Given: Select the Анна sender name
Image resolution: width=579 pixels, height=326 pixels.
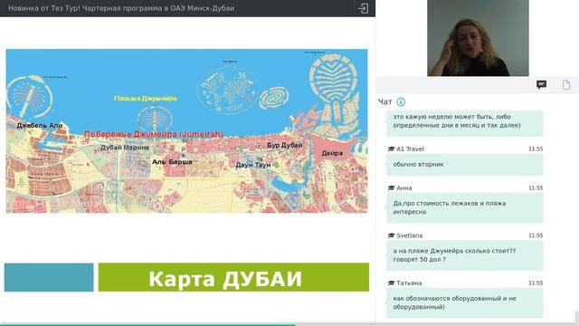Looking at the screenshot, I should coord(404,187).
